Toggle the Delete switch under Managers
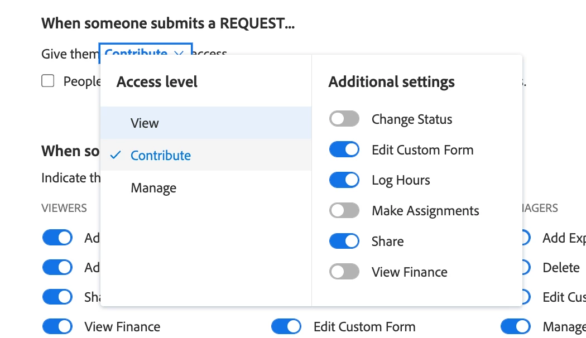 click(525, 267)
